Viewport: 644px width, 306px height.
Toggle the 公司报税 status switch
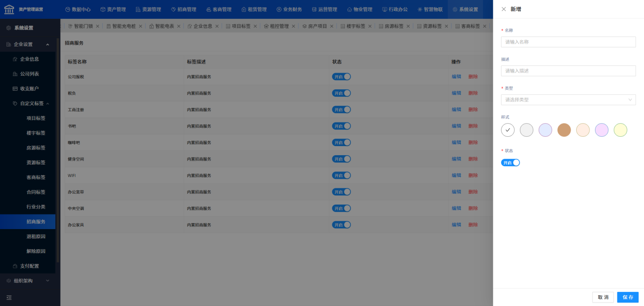[x=341, y=76]
